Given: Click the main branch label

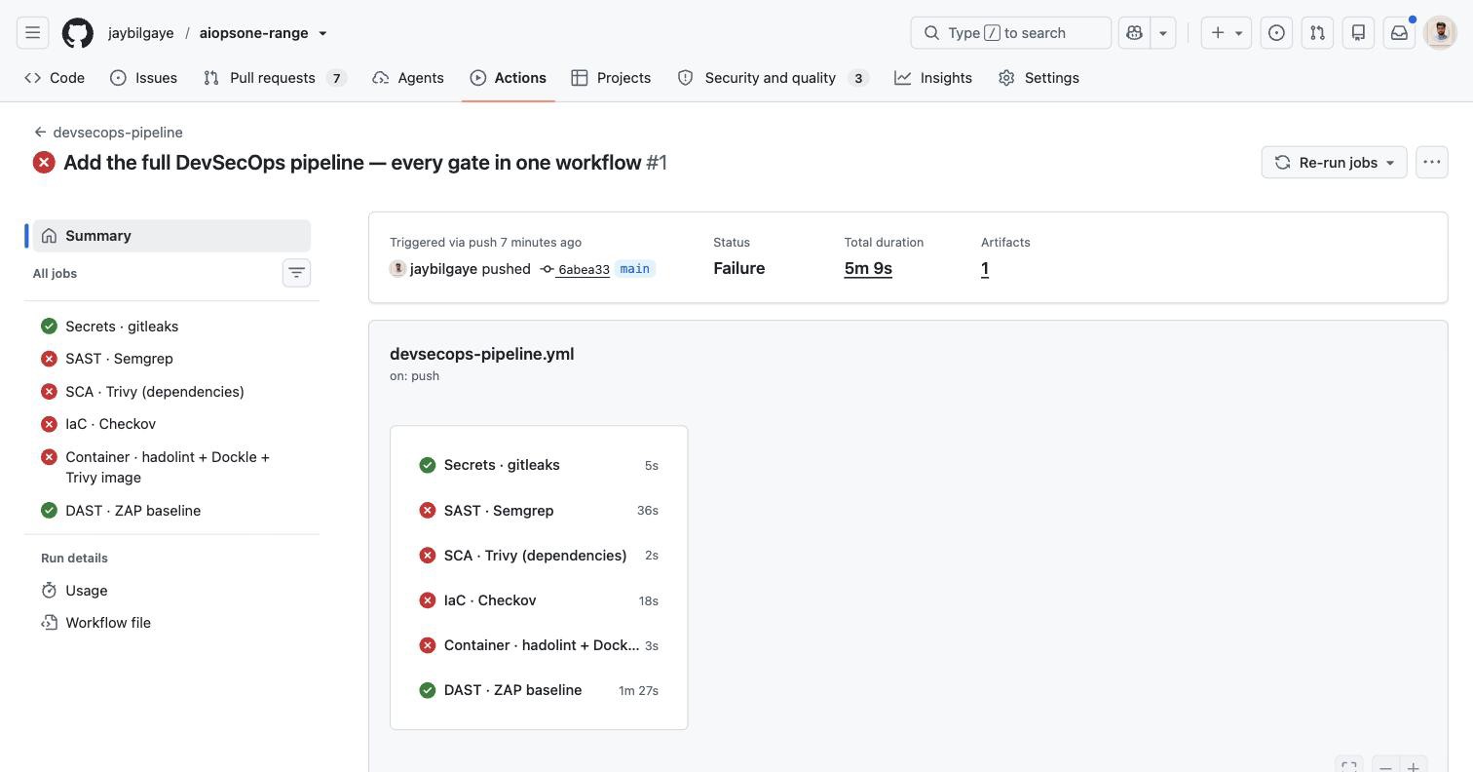Looking at the screenshot, I should pos(634,269).
